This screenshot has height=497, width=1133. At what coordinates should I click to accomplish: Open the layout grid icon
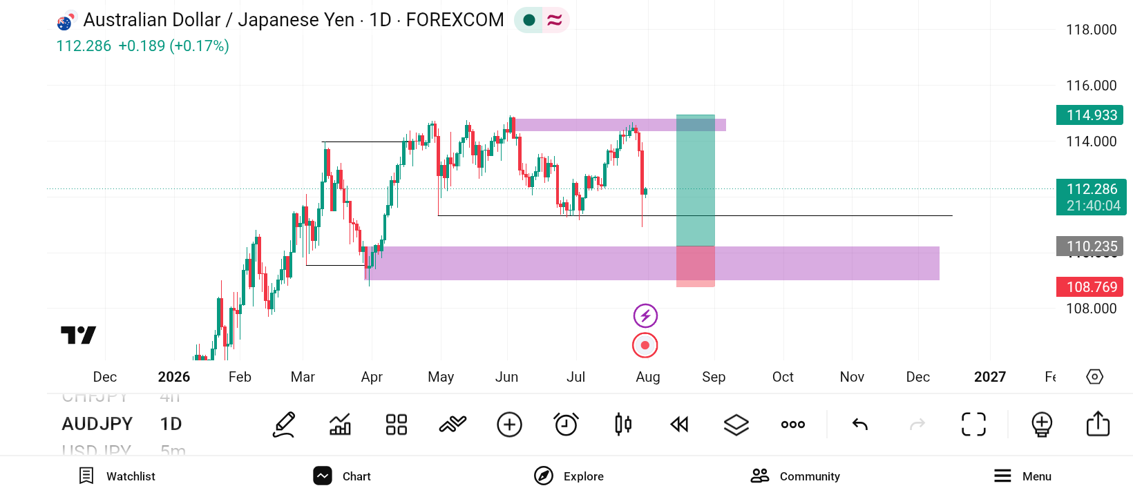397,425
